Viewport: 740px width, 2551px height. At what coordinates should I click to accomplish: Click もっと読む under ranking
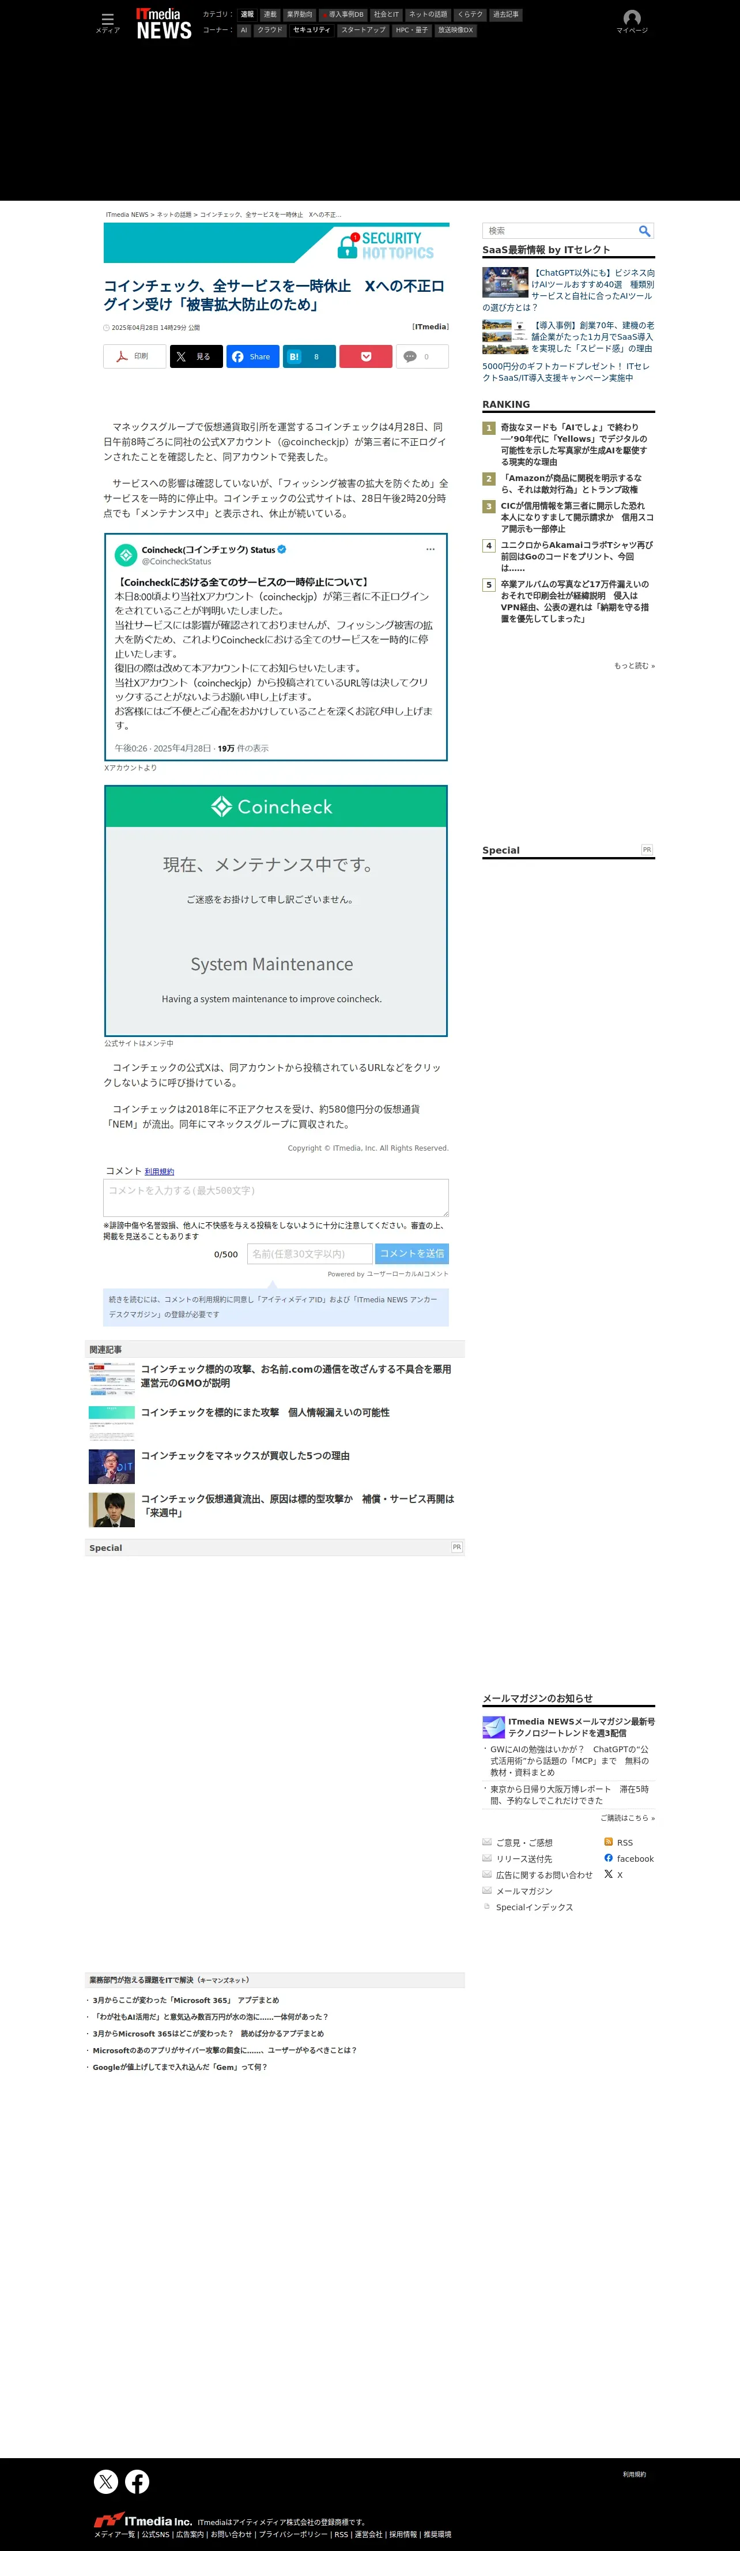[634, 666]
